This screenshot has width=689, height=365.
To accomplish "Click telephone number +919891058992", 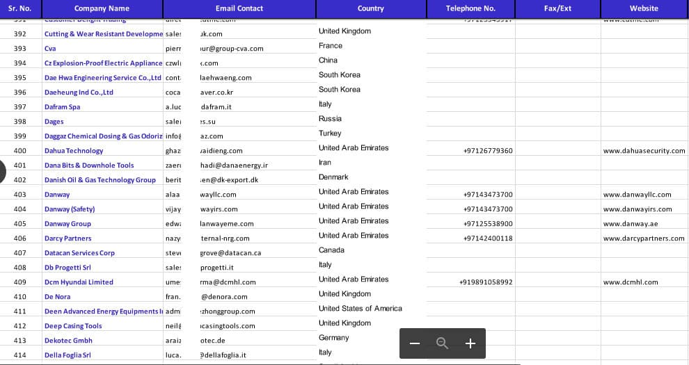I will 486,282.
